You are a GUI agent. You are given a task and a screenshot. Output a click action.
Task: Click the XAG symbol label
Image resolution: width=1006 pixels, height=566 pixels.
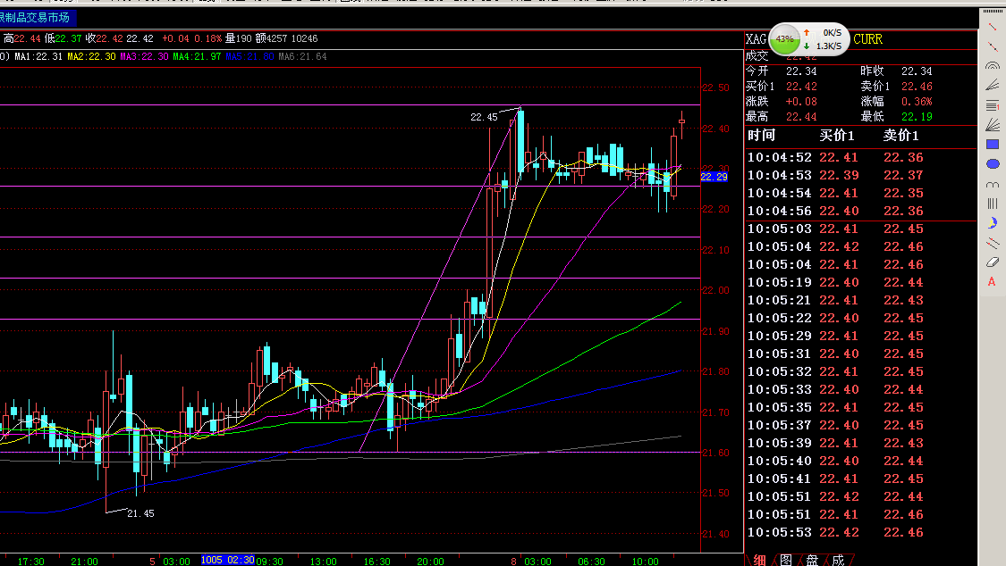(x=756, y=39)
